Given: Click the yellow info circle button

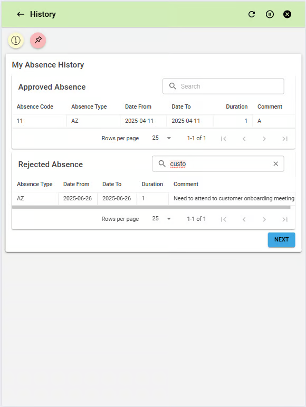Looking at the screenshot, I should [x=16, y=40].
